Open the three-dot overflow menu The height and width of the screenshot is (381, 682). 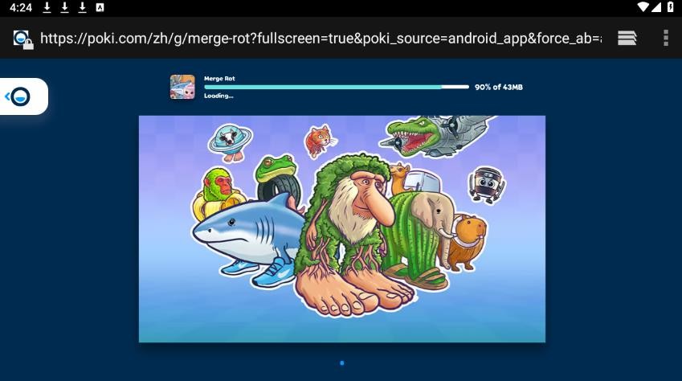pyautogui.click(x=665, y=39)
